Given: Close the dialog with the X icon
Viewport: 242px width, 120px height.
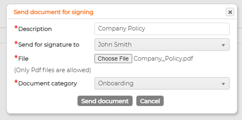Looking at the screenshot, I should [230, 12].
